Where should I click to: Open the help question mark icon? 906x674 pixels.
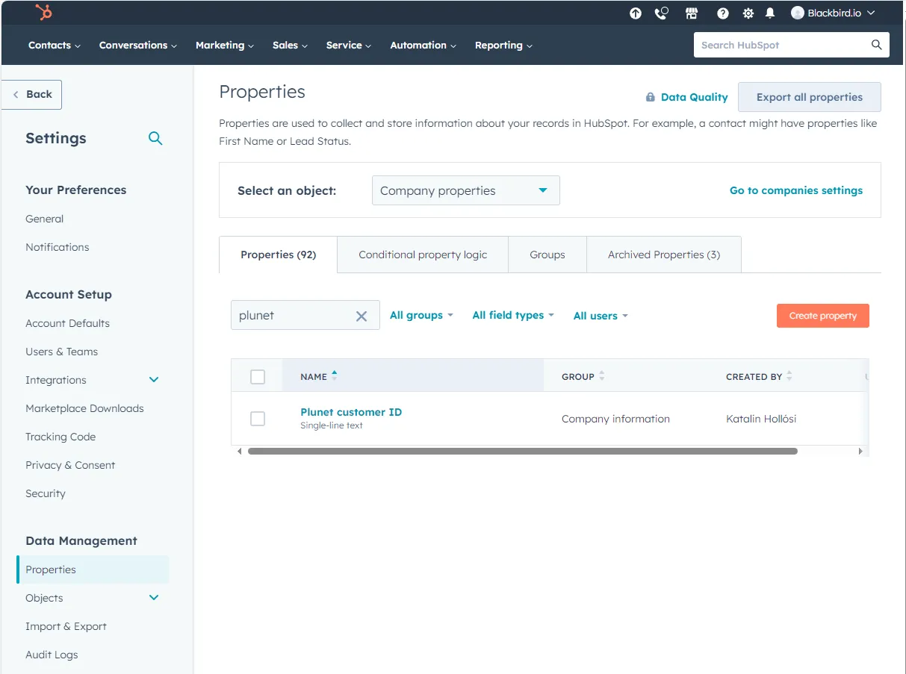pos(722,13)
